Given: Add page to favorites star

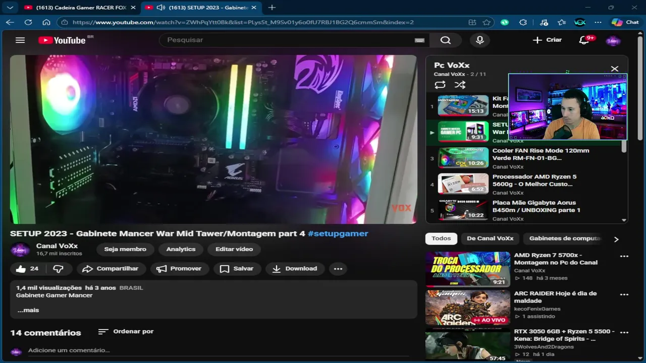Looking at the screenshot, I should pos(487,22).
